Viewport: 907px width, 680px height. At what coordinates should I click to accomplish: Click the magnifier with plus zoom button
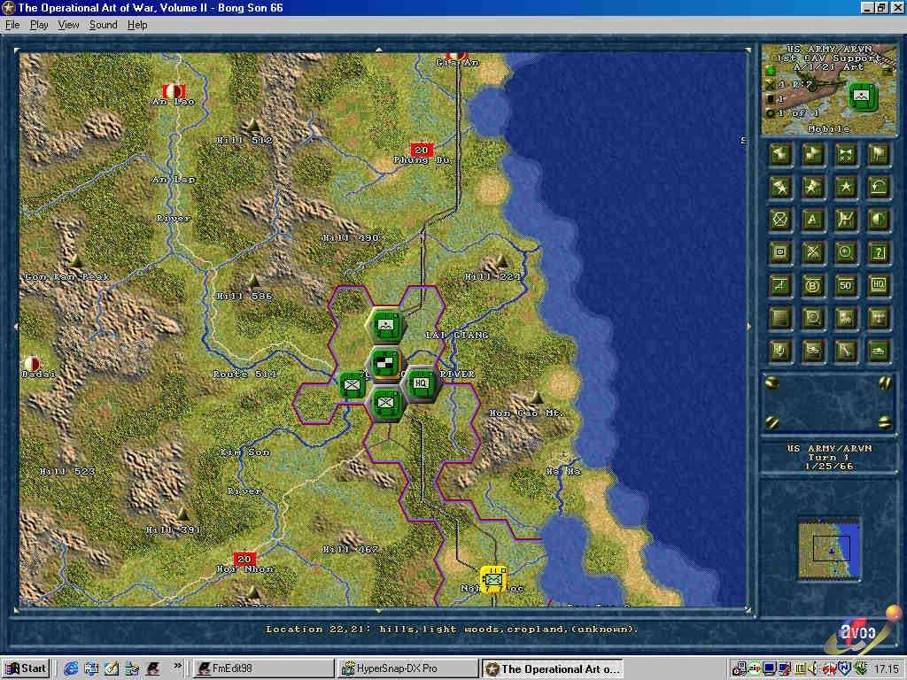[846, 252]
